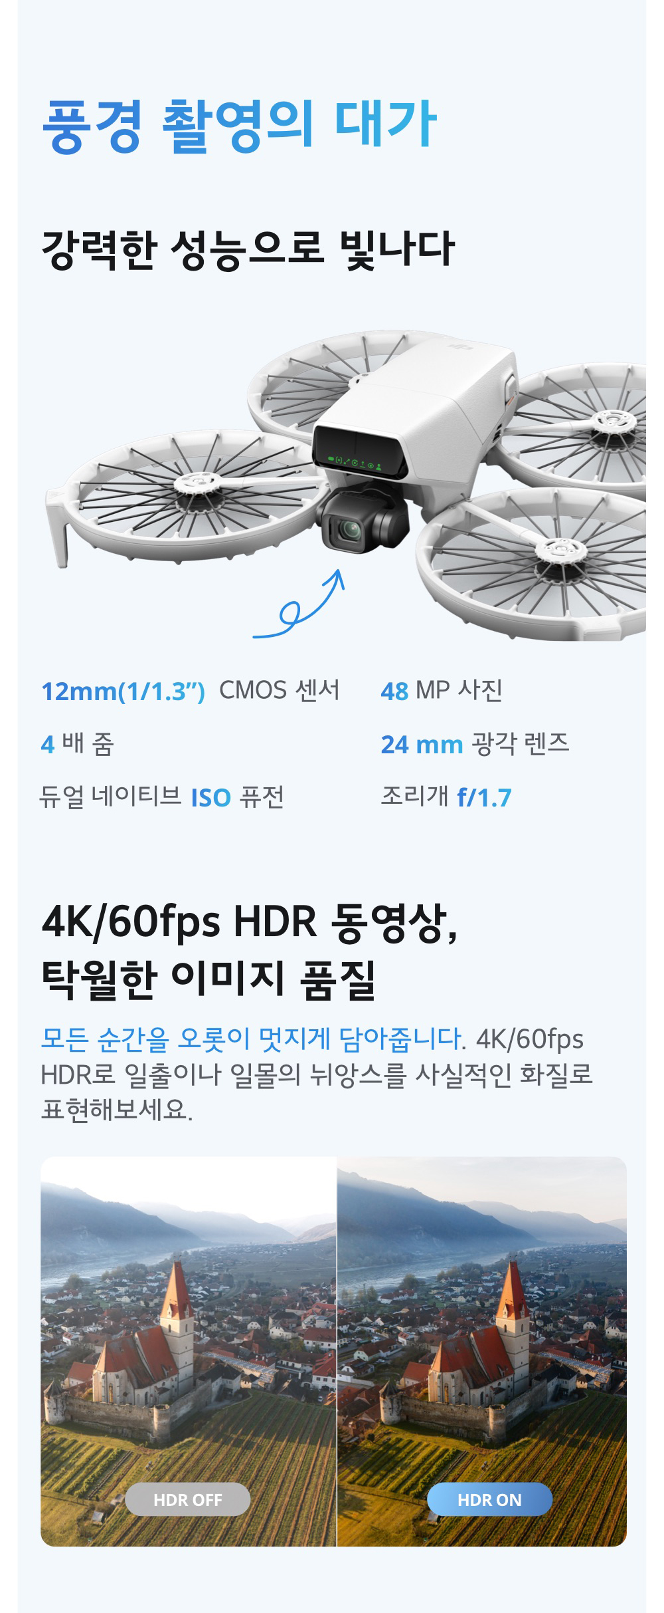Click the left HDR OFF landscape image

point(189,1351)
